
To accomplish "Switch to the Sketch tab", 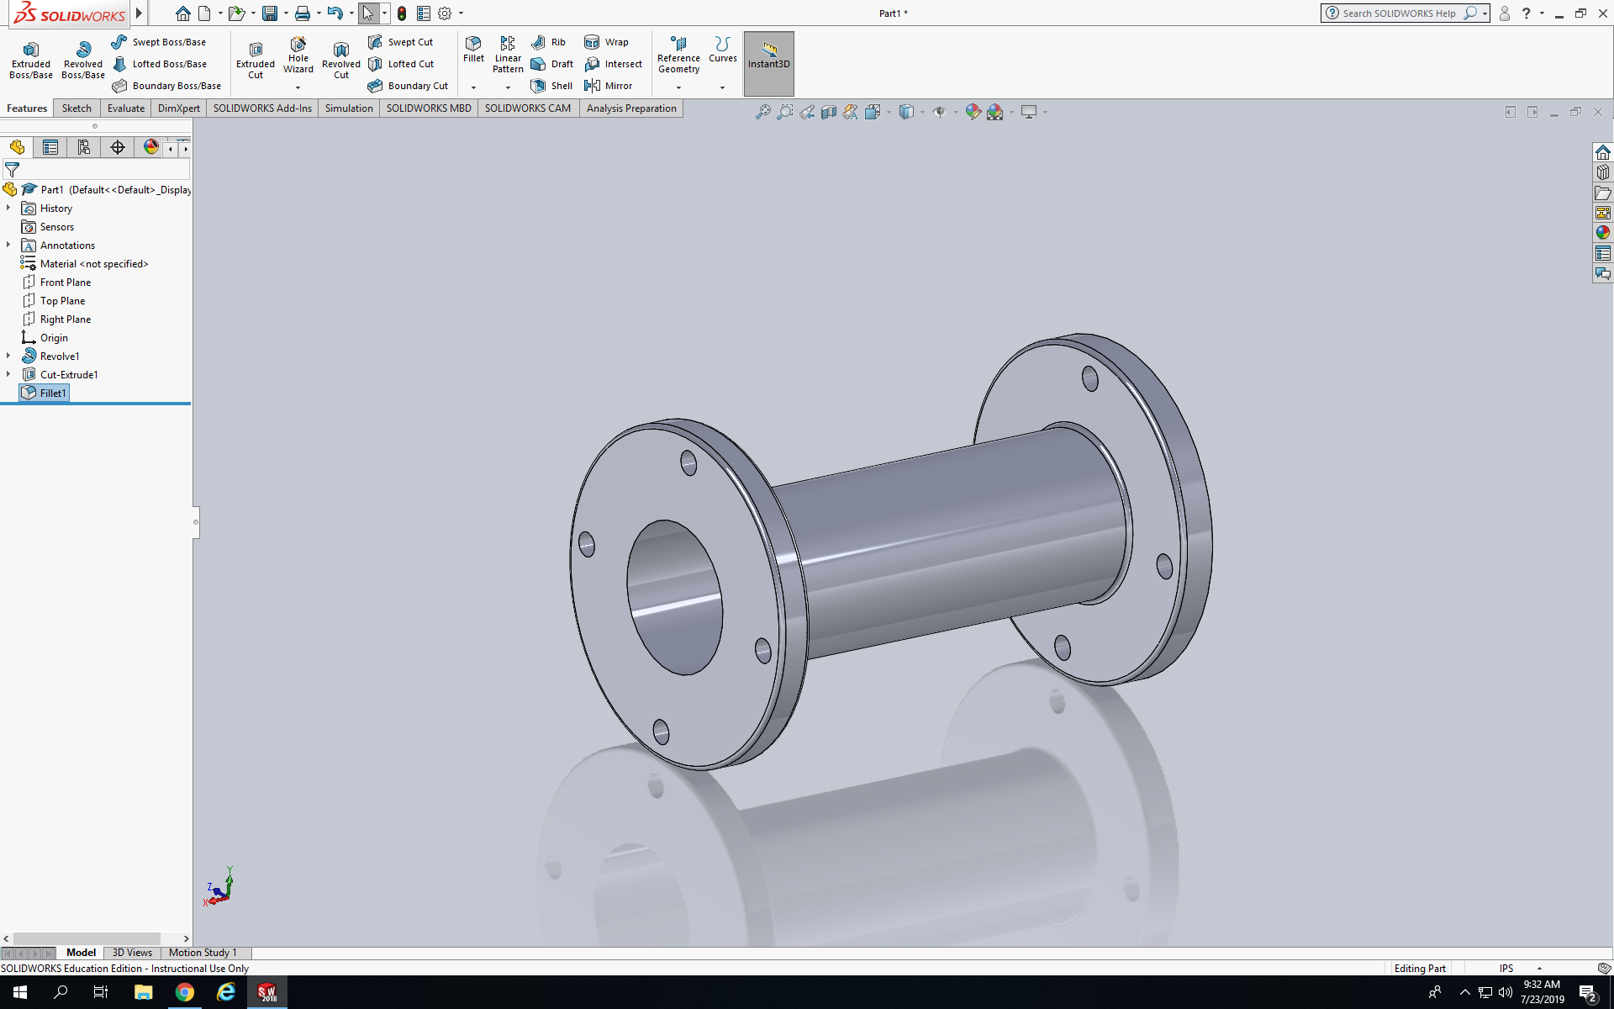I will click(x=76, y=108).
